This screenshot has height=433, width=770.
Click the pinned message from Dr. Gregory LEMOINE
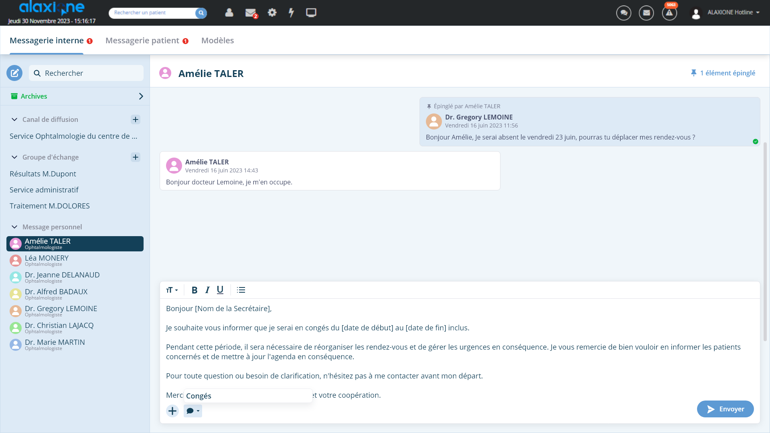(x=590, y=122)
